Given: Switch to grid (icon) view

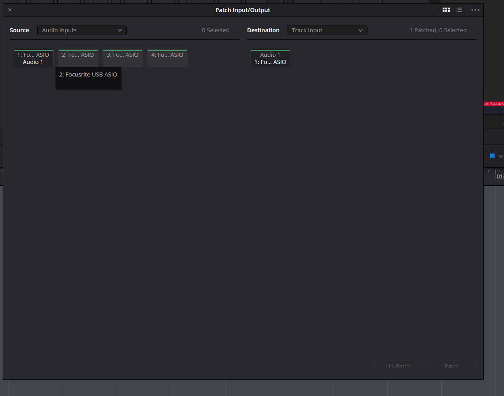Looking at the screenshot, I should (446, 10).
